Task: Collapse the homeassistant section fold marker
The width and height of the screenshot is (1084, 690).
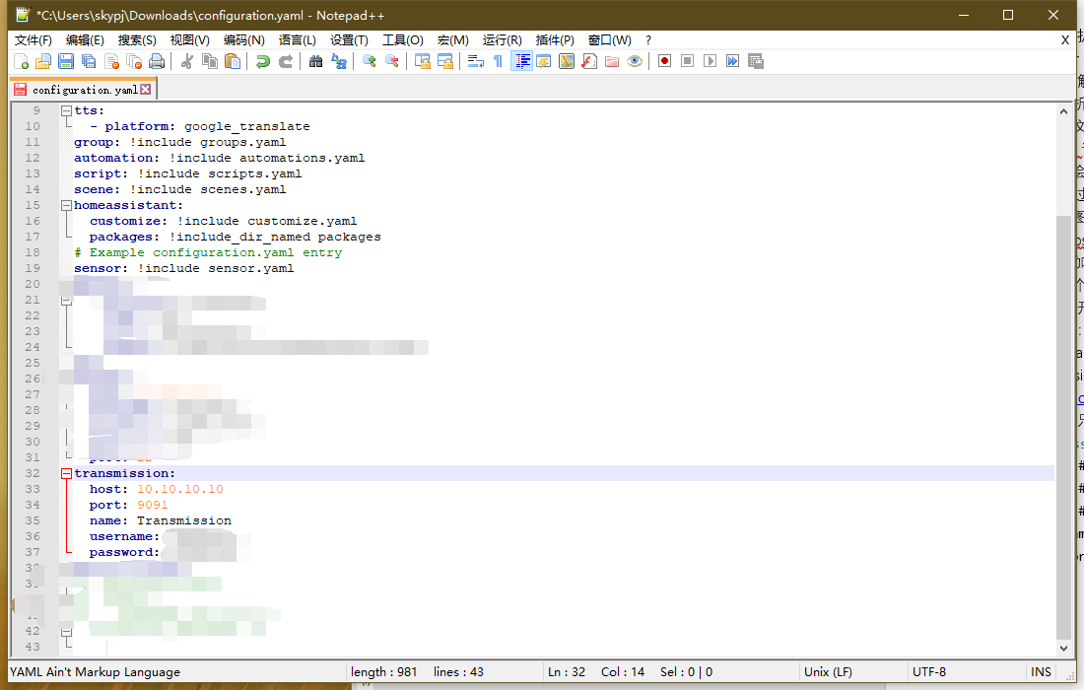Action: [x=66, y=205]
